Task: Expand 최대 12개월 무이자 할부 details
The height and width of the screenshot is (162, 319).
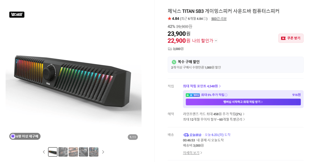Action: point(214,119)
